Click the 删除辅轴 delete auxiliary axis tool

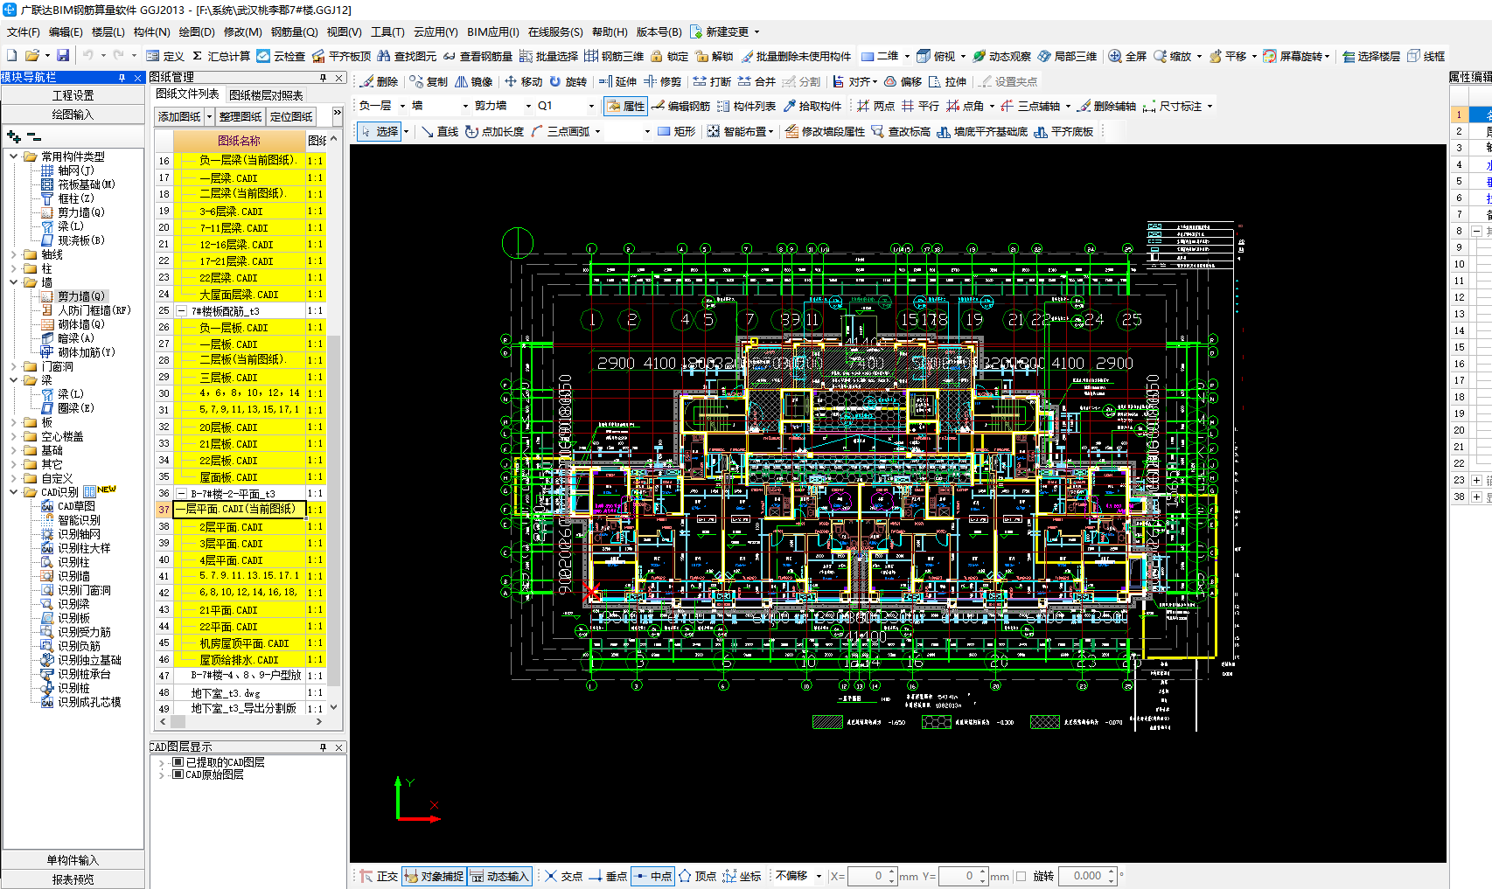pyautogui.click(x=1106, y=106)
